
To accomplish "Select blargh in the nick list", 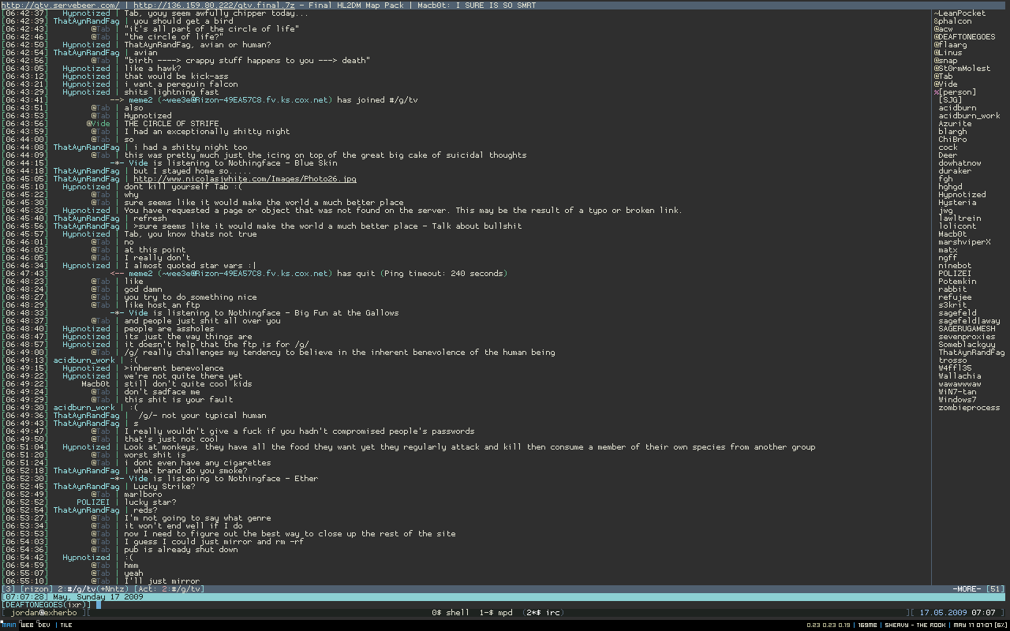I will 952,132.
